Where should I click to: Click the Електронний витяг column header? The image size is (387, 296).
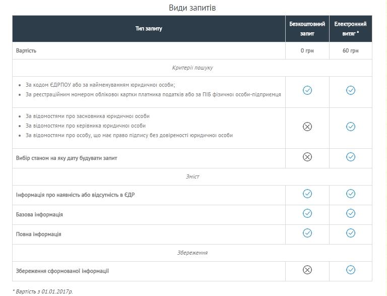tap(350, 29)
